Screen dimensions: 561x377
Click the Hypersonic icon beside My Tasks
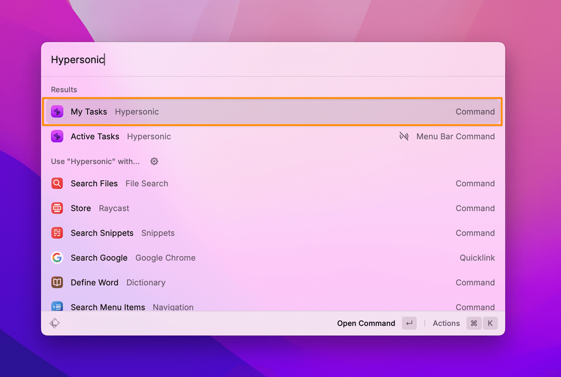tap(57, 112)
